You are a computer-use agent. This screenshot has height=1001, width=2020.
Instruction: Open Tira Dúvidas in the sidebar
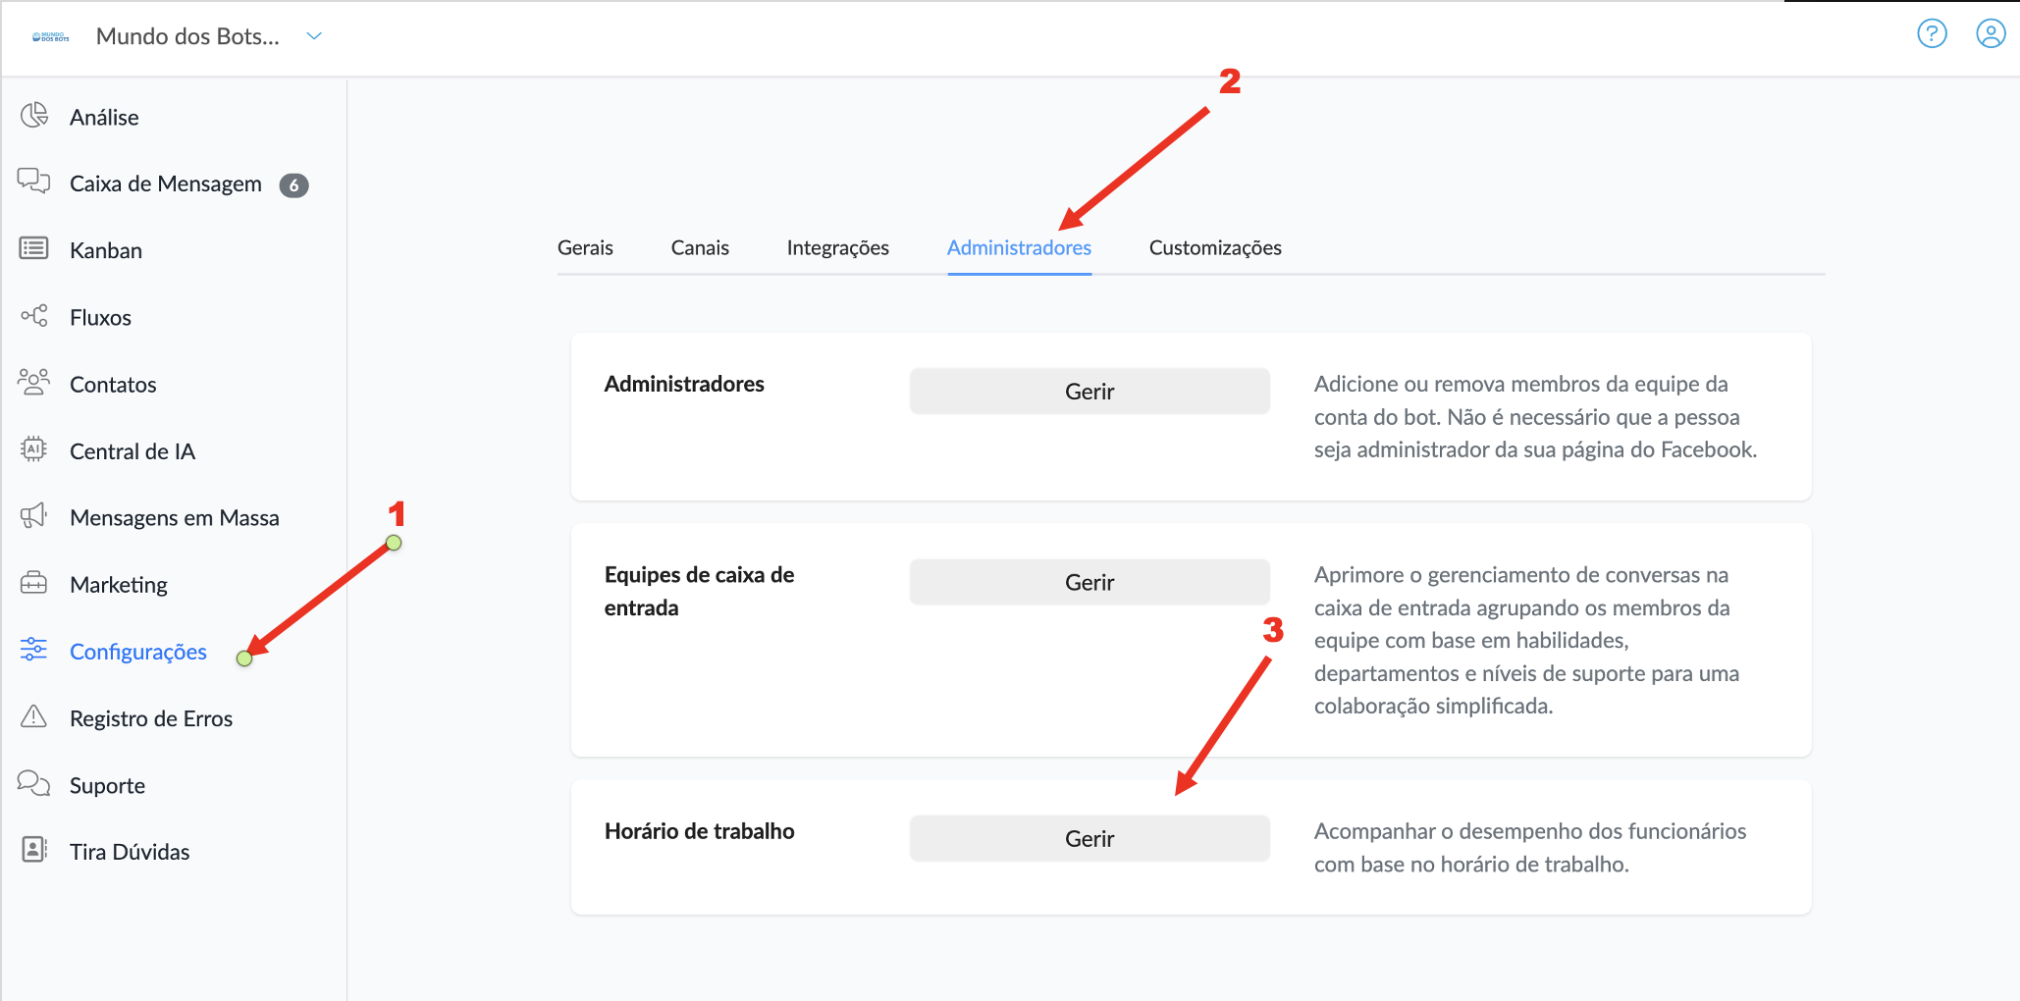(x=130, y=852)
